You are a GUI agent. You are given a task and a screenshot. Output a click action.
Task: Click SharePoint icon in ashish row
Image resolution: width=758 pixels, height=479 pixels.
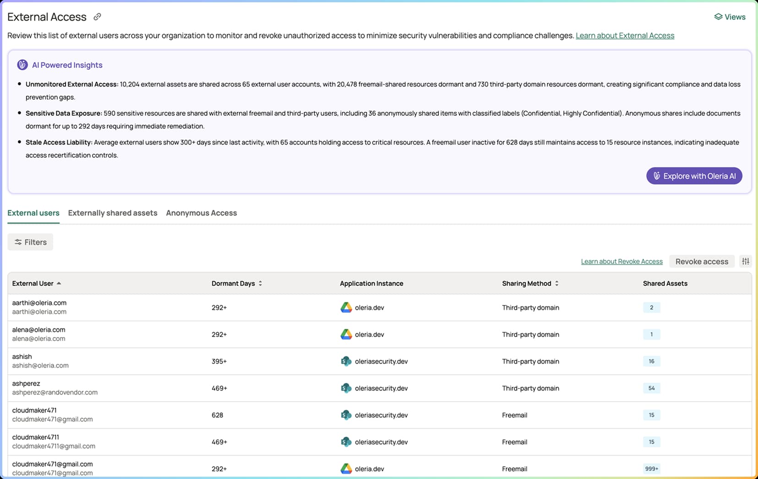(346, 361)
